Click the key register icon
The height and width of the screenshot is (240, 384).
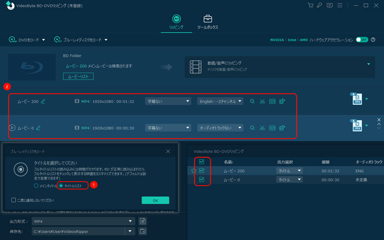[320, 5]
